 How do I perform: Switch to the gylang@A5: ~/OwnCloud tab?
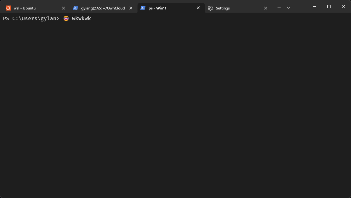point(103,8)
